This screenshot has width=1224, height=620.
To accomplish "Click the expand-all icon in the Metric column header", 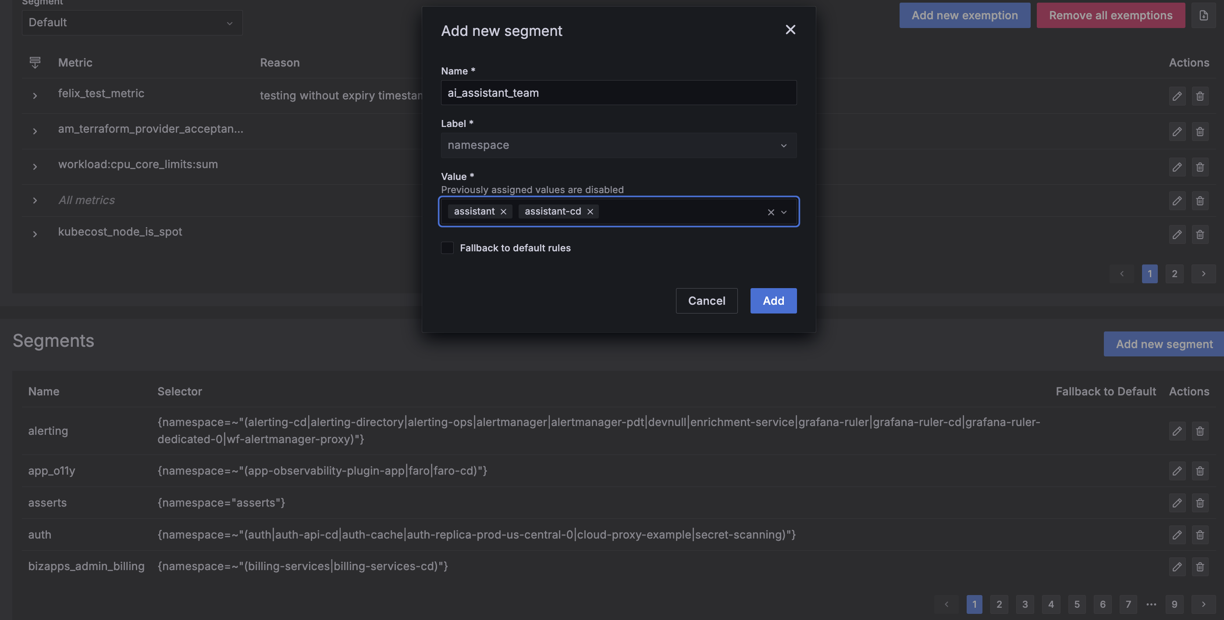I will [x=35, y=62].
